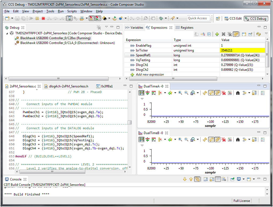Click Zoom out icon on the DualTimeB graph
Viewport: 273px width, 207px height.
[186, 140]
